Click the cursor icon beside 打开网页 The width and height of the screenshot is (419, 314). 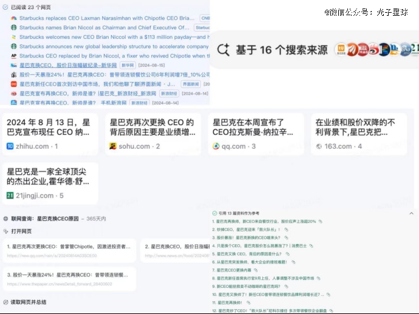tap(5, 231)
